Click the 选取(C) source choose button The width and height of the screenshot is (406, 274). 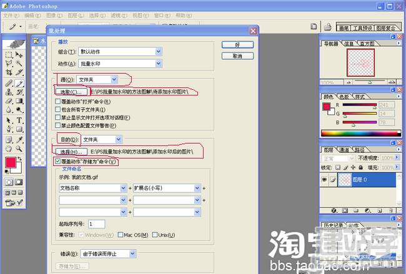[71, 92]
